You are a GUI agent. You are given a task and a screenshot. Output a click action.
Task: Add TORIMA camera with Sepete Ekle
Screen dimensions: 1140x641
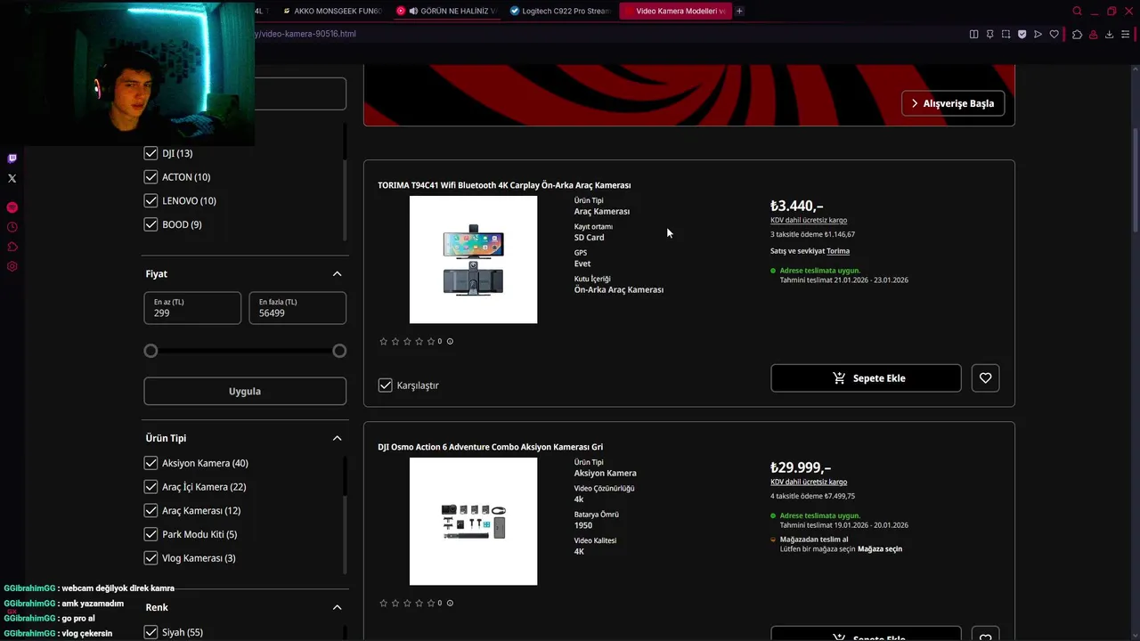click(x=866, y=378)
